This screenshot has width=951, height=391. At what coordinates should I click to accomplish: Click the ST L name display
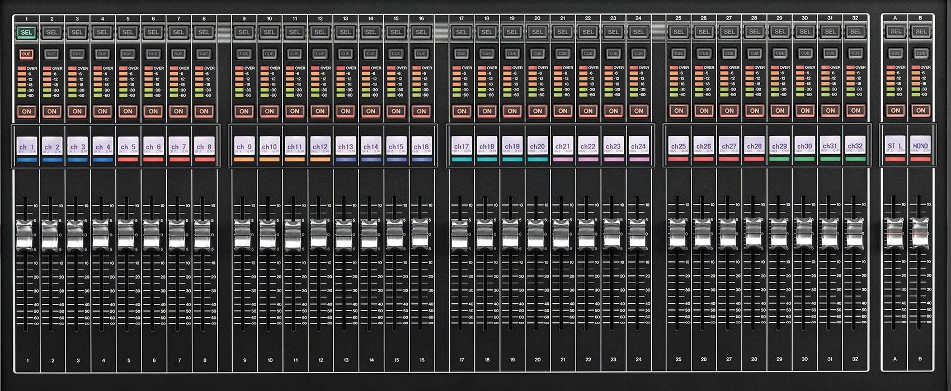895,145
